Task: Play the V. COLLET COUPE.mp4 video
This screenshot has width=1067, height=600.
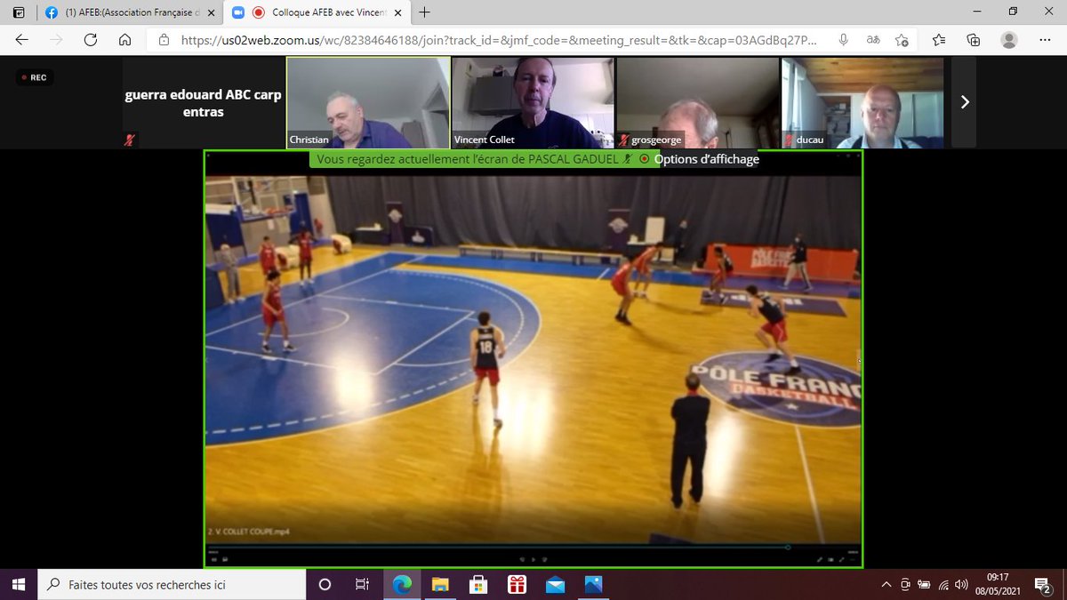Action: pyautogui.click(x=532, y=561)
